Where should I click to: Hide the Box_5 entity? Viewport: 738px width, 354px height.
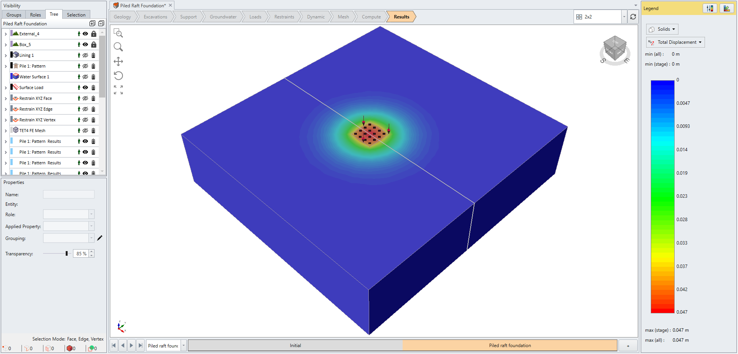coord(85,45)
